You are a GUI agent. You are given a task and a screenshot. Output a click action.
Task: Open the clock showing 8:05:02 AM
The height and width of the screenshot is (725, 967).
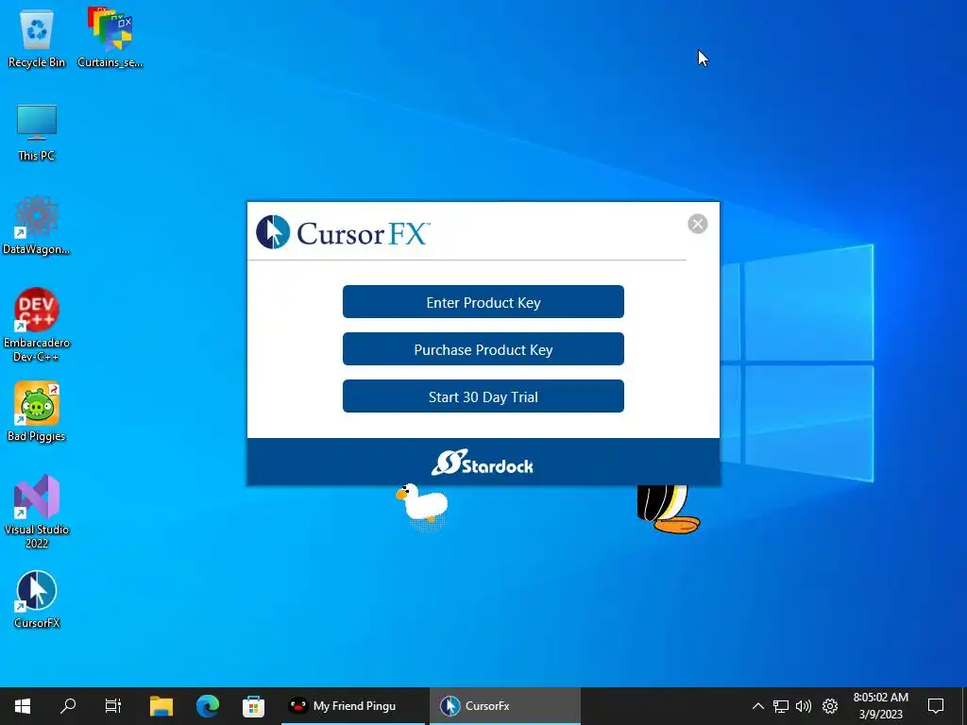881,706
